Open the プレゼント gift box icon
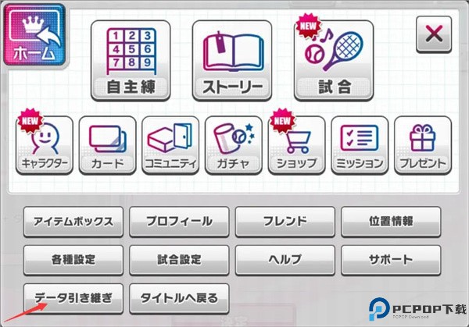The width and height of the screenshot is (469, 327). (x=423, y=145)
